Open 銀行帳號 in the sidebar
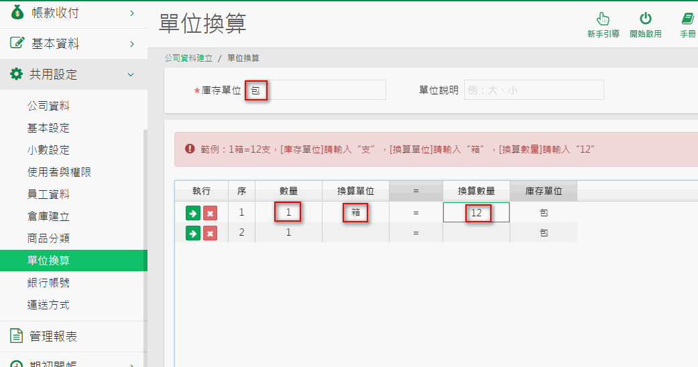The image size is (698, 367). [x=48, y=283]
